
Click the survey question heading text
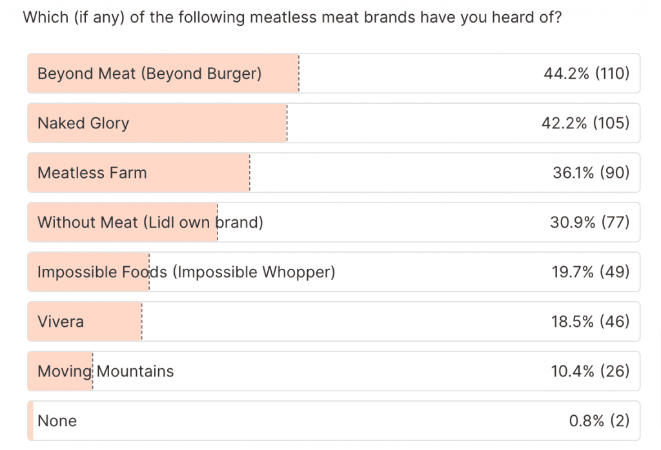pyautogui.click(x=292, y=17)
